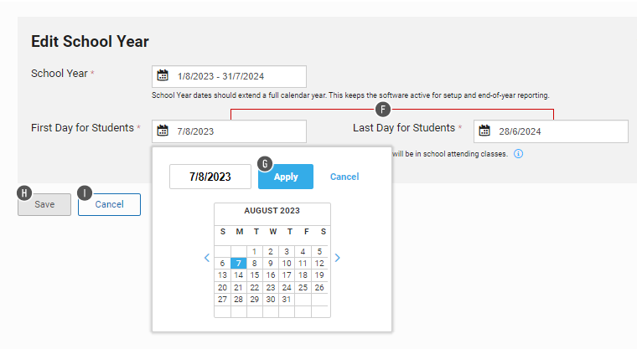This screenshot has height=349, width=637.
Task: Go to previous month in calendar
Action: coord(207,258)
